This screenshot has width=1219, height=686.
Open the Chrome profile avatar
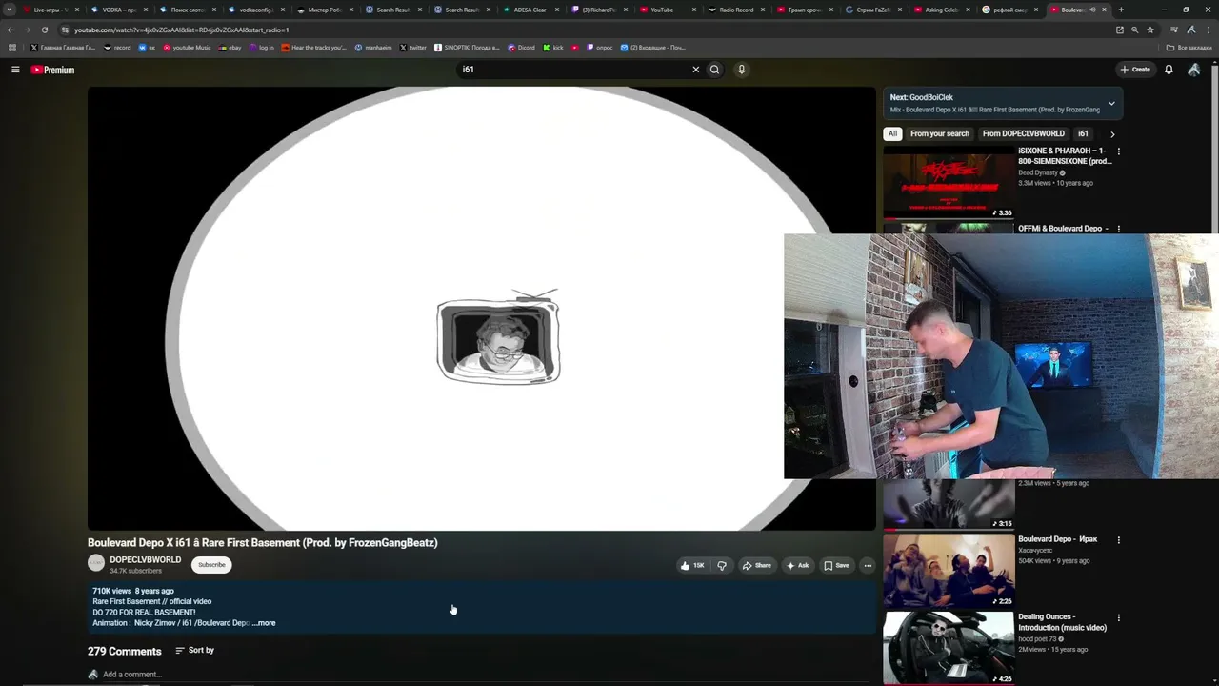(1191, 30)
